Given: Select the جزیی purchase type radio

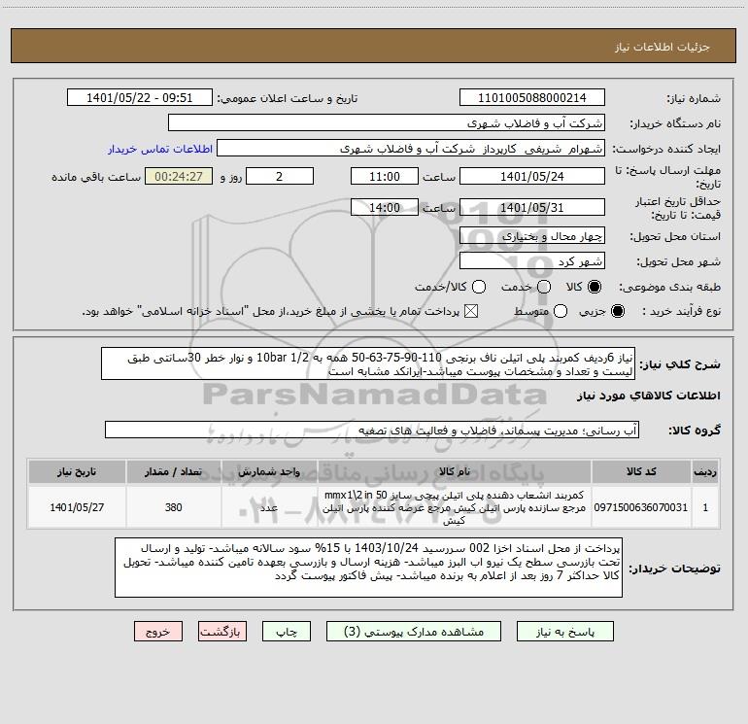Looking at the screenshot, I should 617,311.
